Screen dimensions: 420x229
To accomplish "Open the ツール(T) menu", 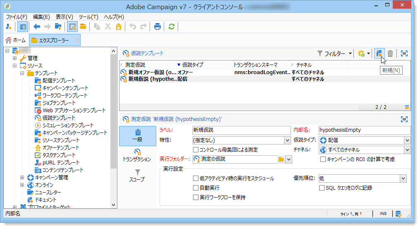I will click(88, 17).
